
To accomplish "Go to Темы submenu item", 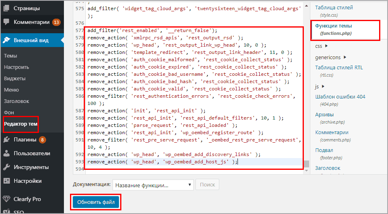I will pos(11,56).
